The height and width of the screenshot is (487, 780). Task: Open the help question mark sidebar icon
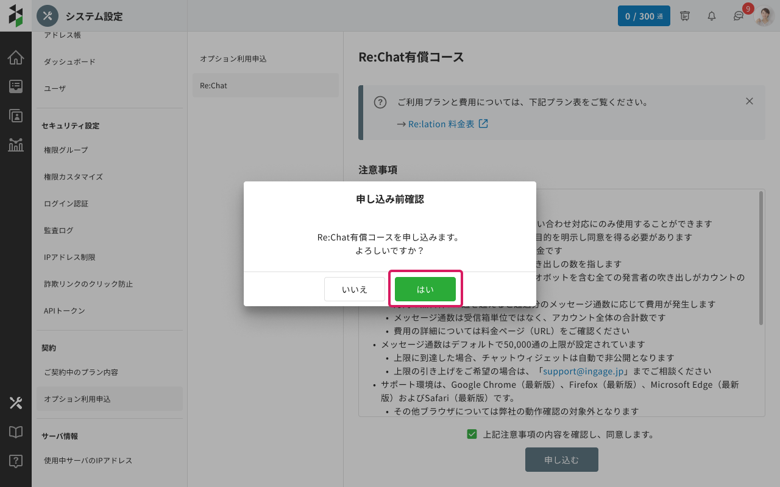click(x=16, y=461)
